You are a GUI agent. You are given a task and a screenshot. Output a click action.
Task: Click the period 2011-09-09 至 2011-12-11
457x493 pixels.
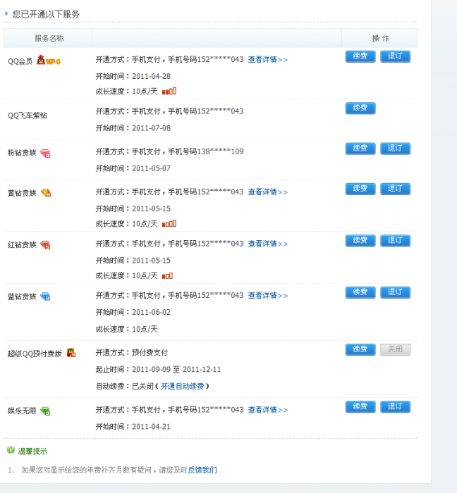tap(176, 370)
